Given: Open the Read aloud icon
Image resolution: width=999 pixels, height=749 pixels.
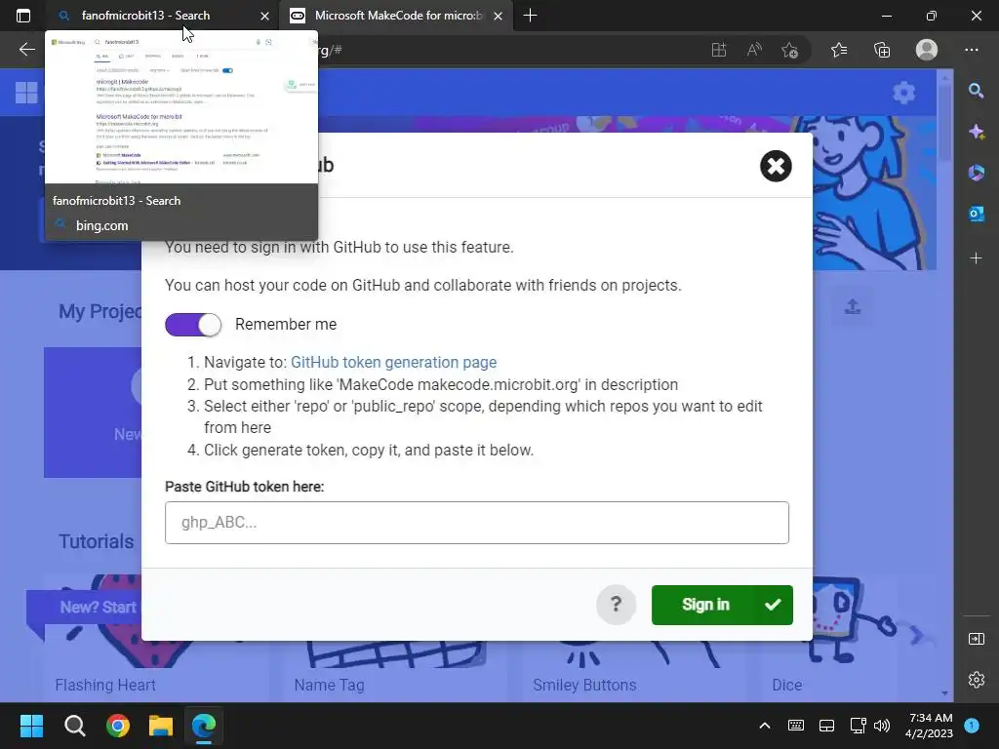Looking at the screenshot, I should tap(754, 50).
